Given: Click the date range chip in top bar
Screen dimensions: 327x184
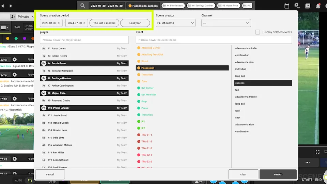Looking at the screenshot, I should tap(107, 6).
